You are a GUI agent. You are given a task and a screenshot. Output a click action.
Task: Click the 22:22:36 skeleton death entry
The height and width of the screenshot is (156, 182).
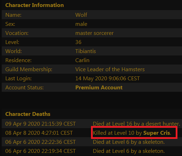click(x=129, y=142)
